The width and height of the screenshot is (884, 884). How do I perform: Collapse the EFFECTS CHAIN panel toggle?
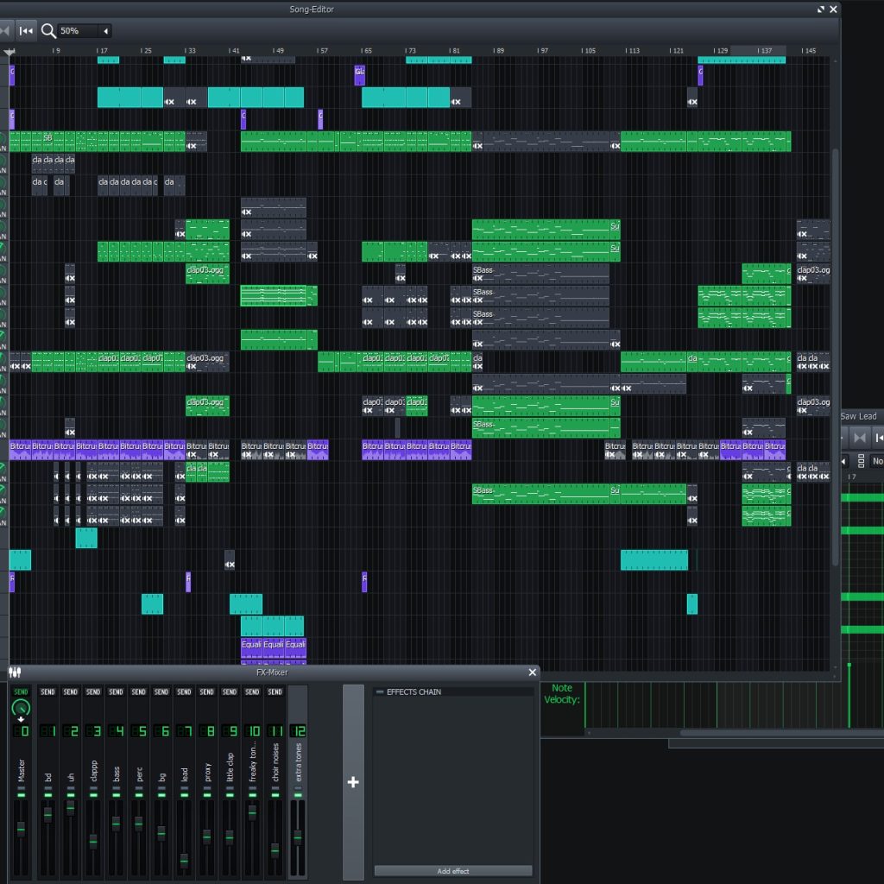pyautogui.click(x=380, y=691)
